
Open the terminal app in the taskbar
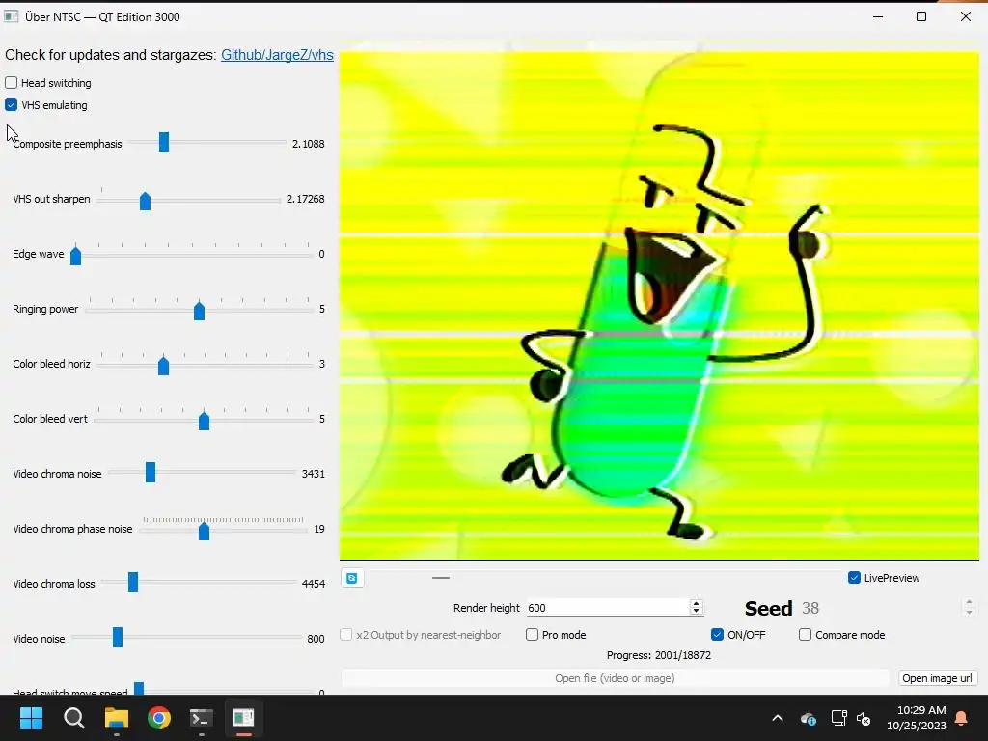[x=202, y=718]
